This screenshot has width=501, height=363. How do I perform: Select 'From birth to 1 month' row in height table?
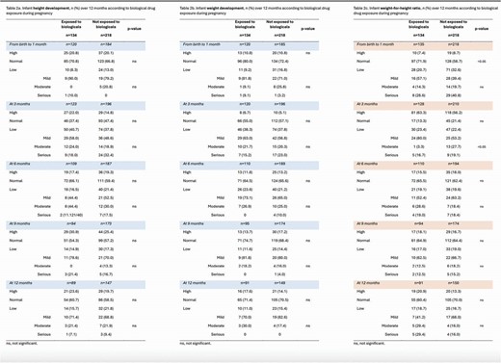[75, 46]
